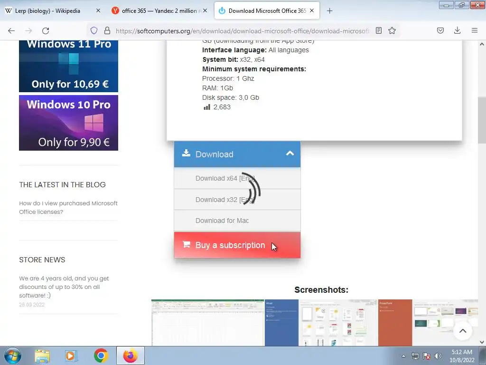The image size is (486, 365).
Task: Open Windows Explorer from the taskbar
Action: [42, 356]
